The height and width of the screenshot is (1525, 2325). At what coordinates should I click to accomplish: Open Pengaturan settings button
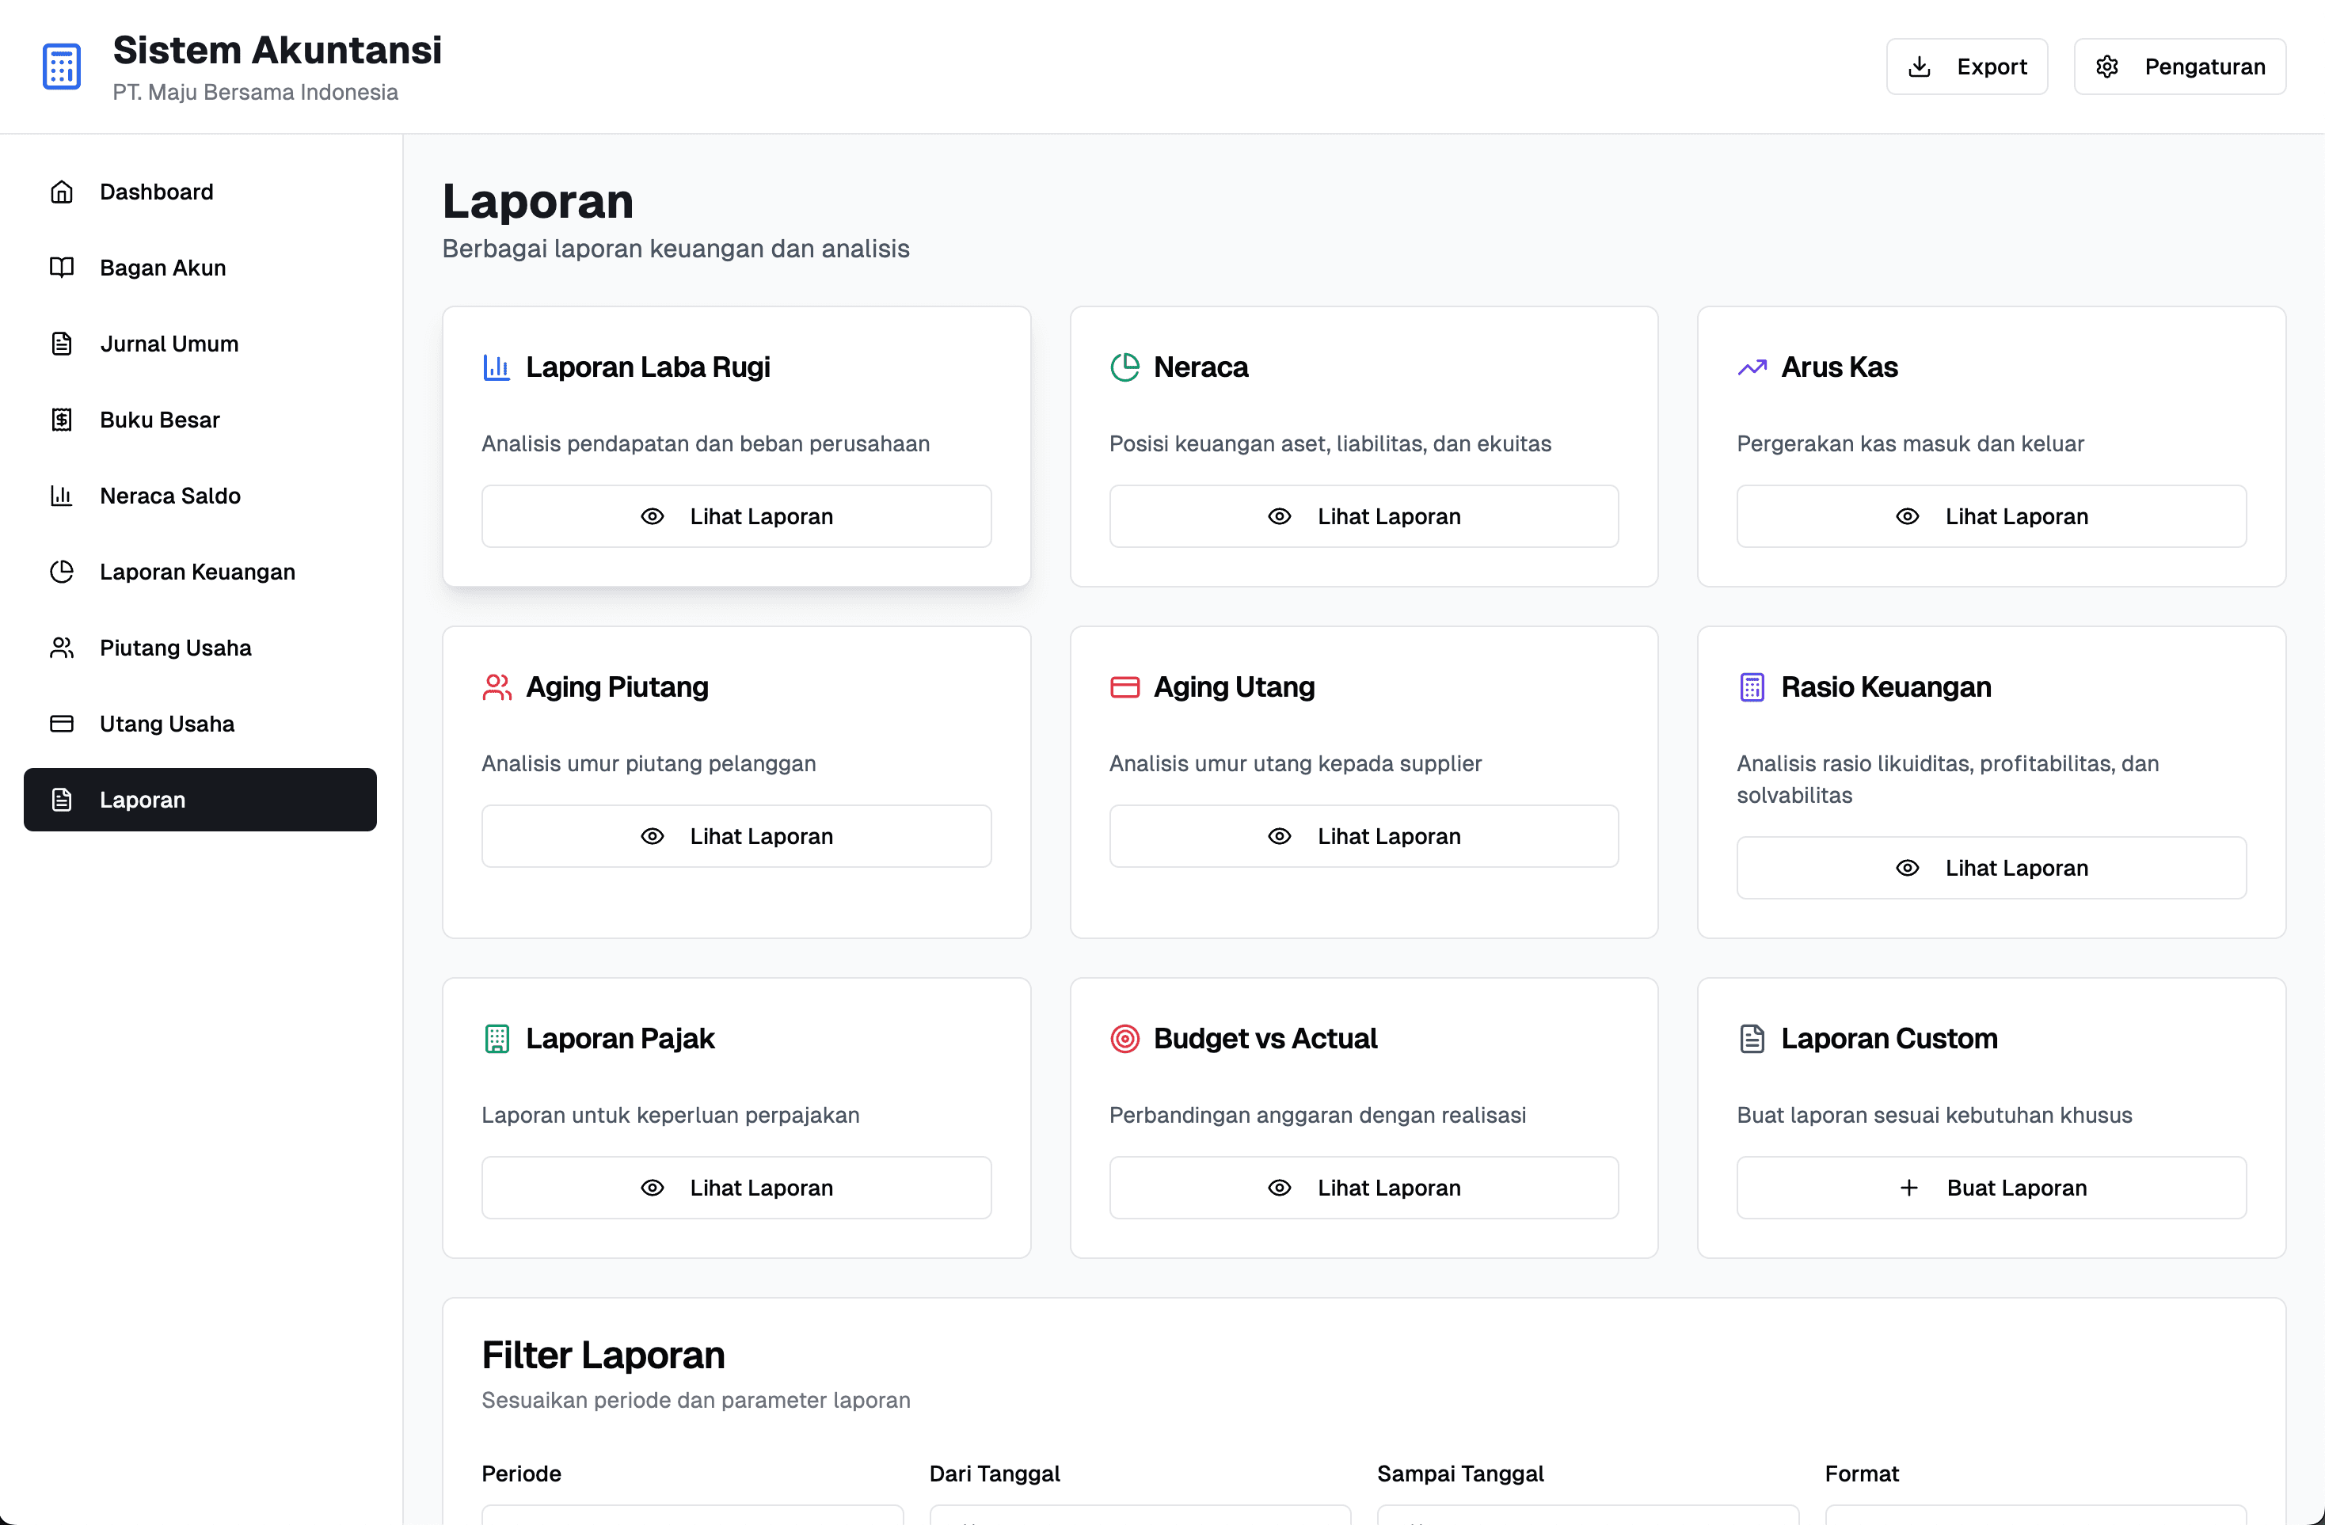tap(2179, 67)
